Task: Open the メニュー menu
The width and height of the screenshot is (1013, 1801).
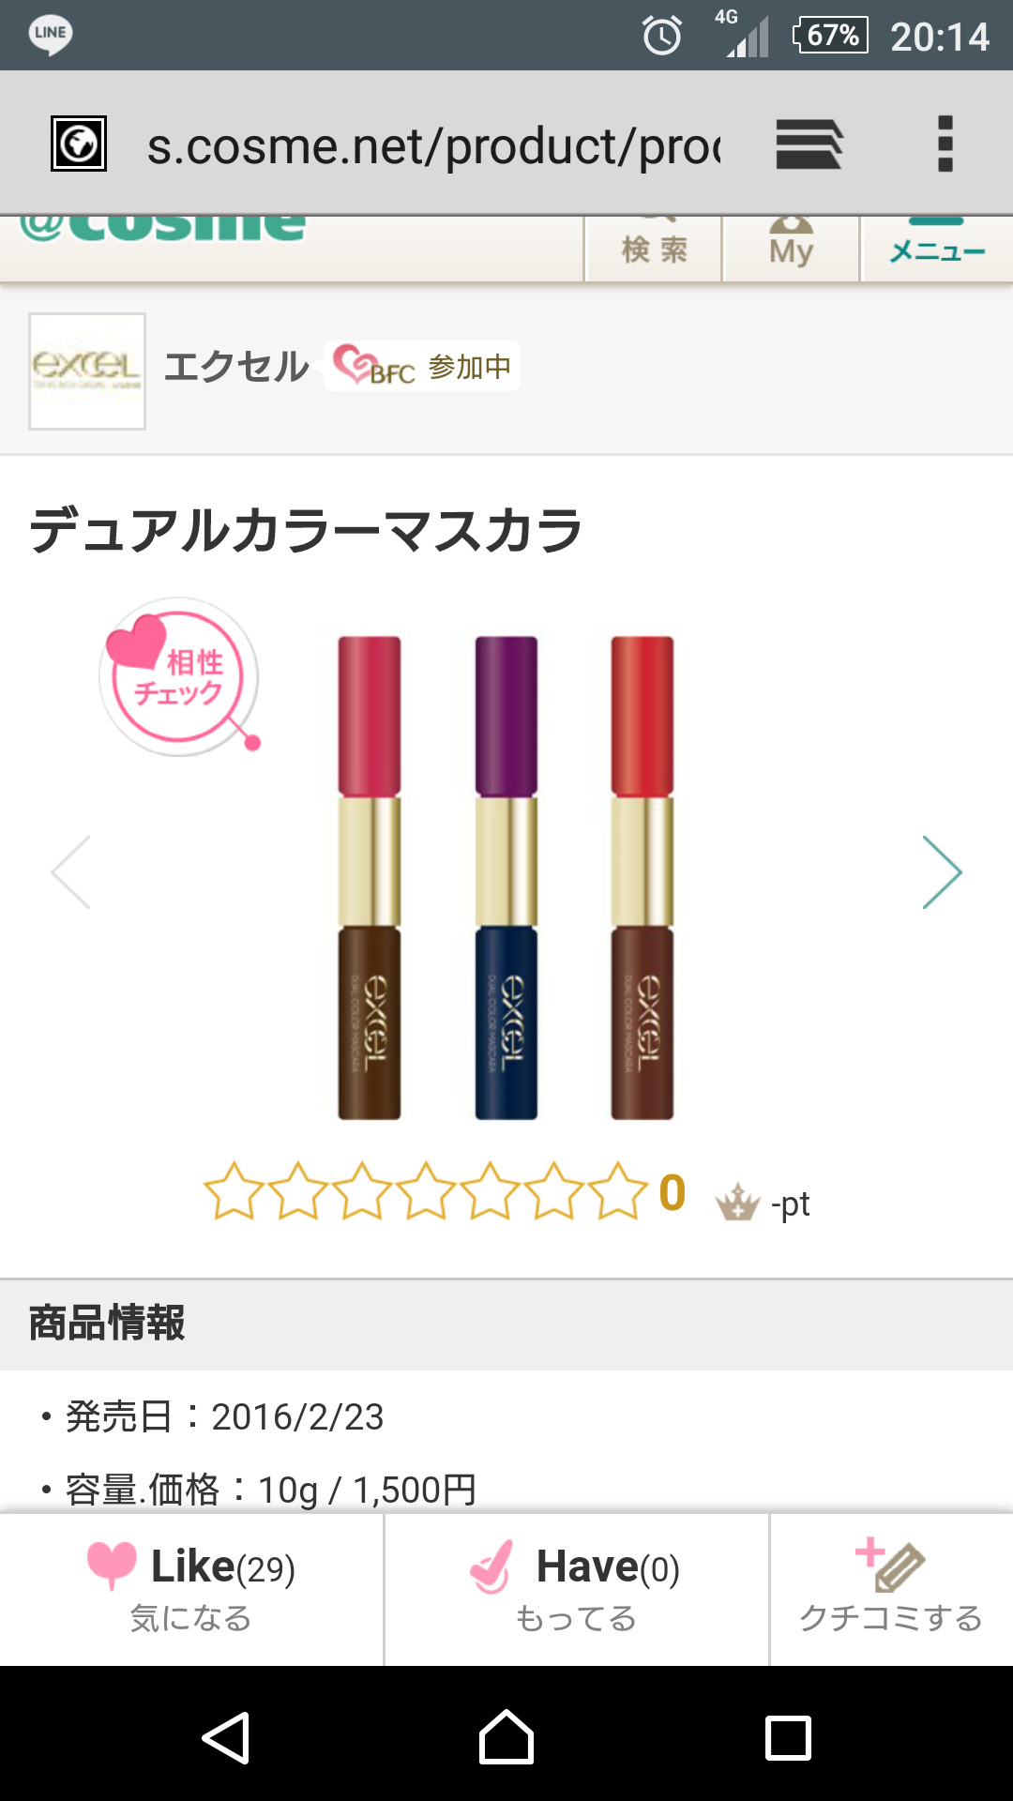Action: pyautogui.click(x=937, y=248)
